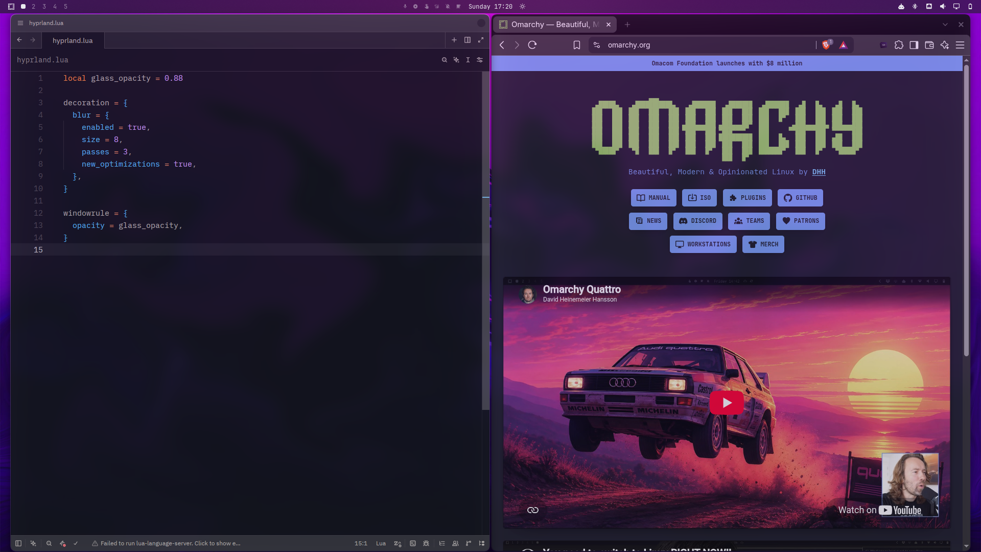Open Brave Wallet icon
The height and width of the screenshot is (552, 981).
pos(929,45)
